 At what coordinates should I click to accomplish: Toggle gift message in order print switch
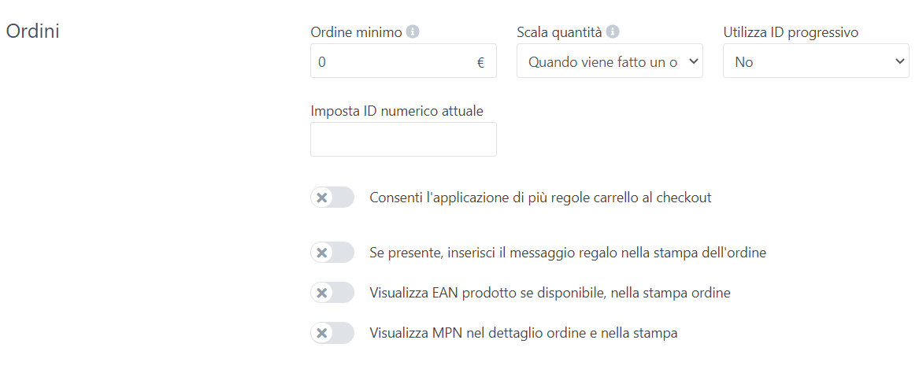click(332, 253)
